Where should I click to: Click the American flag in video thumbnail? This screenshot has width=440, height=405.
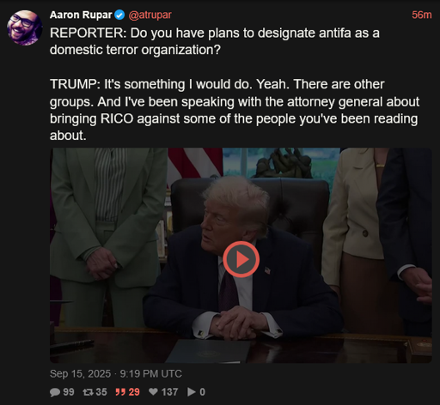(x=195, y=163)
